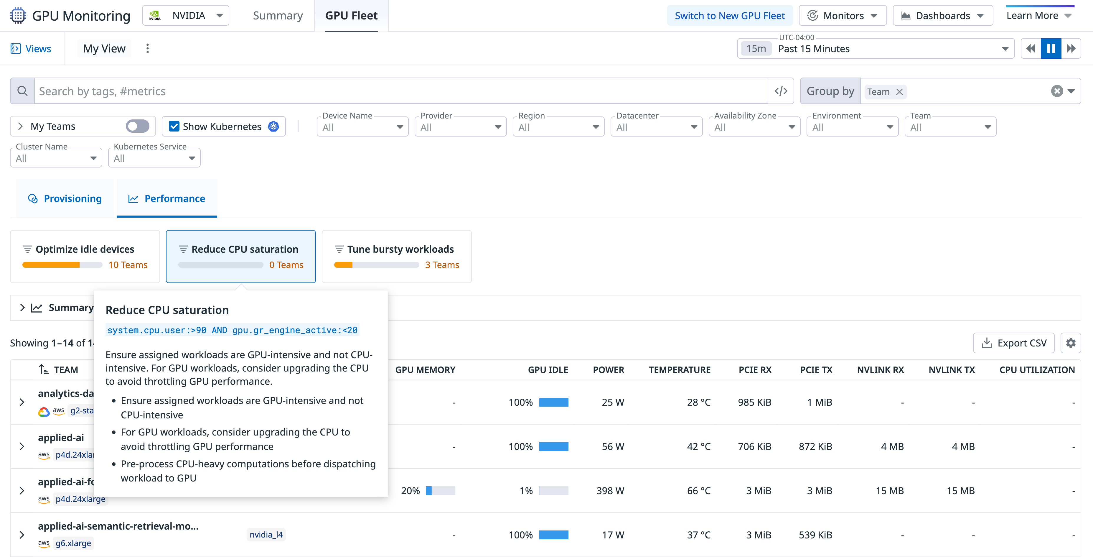Open the Device Name filter dropdown
This screenshot has height=557, width=1093.
tap(362, 127)
